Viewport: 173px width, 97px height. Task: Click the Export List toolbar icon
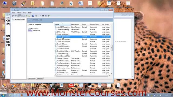pos(29,16)
